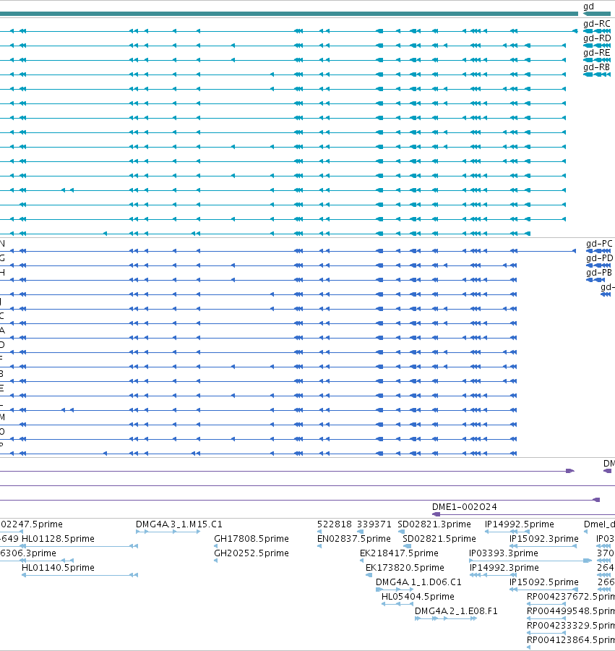The image size is (615, 651).
Task: Select the EK218417.5prime EST label
Action: click(x=399, y=553)
